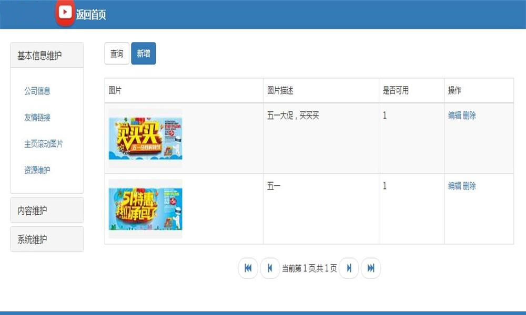The image size is (526, 315).
Task: Click the 新增 button
Action: point(144,53)
